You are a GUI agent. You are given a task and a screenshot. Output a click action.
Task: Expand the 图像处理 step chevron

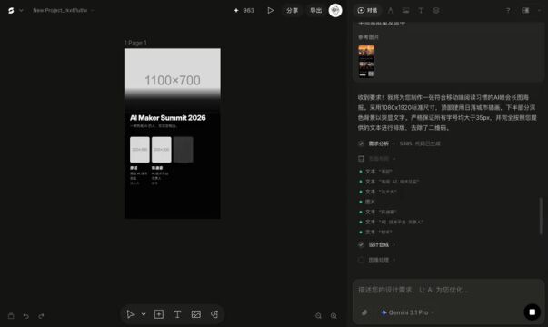pos(394,260)
